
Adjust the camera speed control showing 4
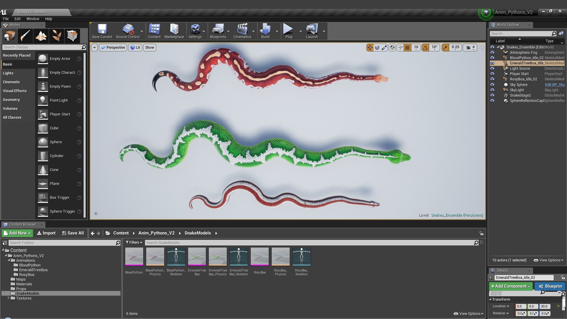pos(470,47)
